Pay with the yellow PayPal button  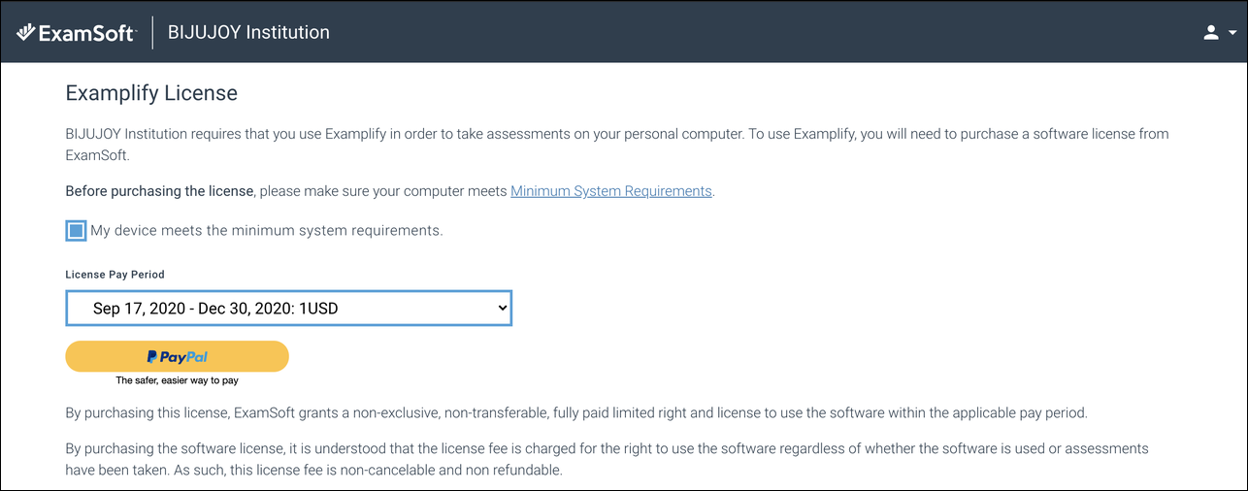click(177, 356)
